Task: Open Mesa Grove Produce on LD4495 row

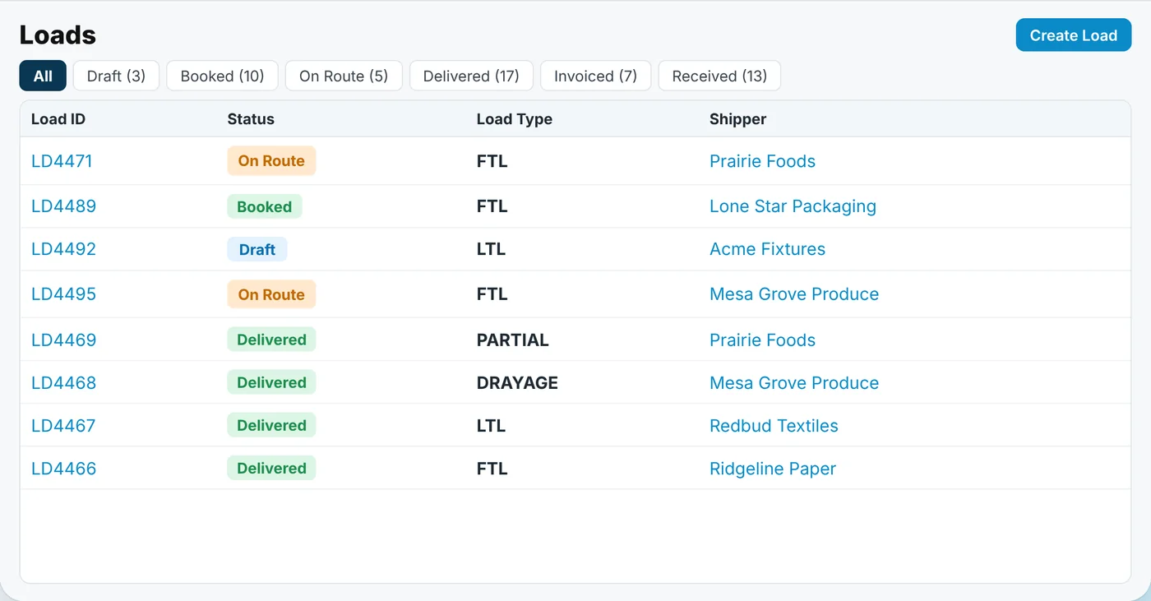Action: (x=794, y=294)
